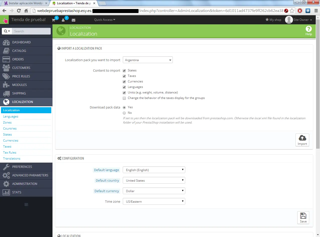Click the Orders credit card icon

click(x=6, y=59)
